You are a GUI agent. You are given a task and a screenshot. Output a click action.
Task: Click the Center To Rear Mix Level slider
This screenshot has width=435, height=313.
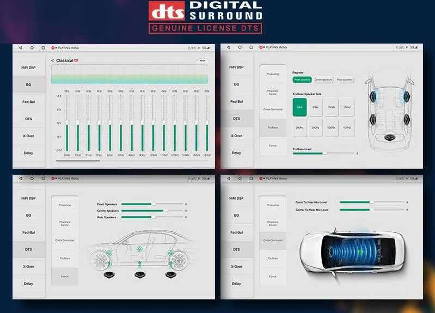(372, 210)
